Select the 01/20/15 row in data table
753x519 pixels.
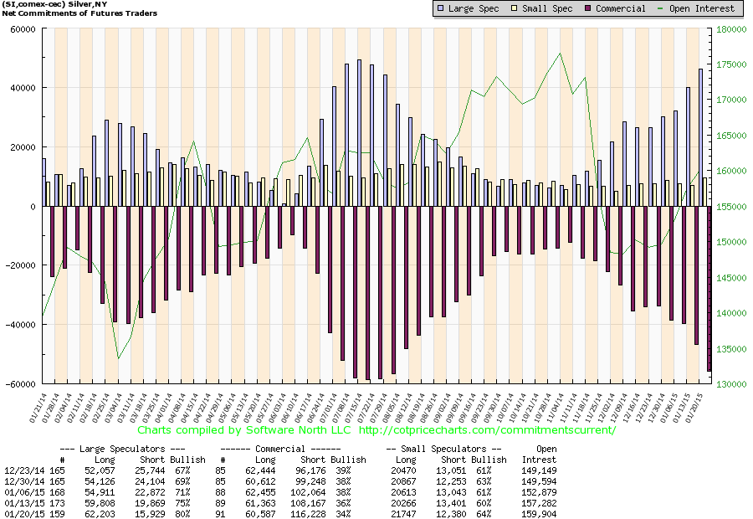(x=280, y=514)
